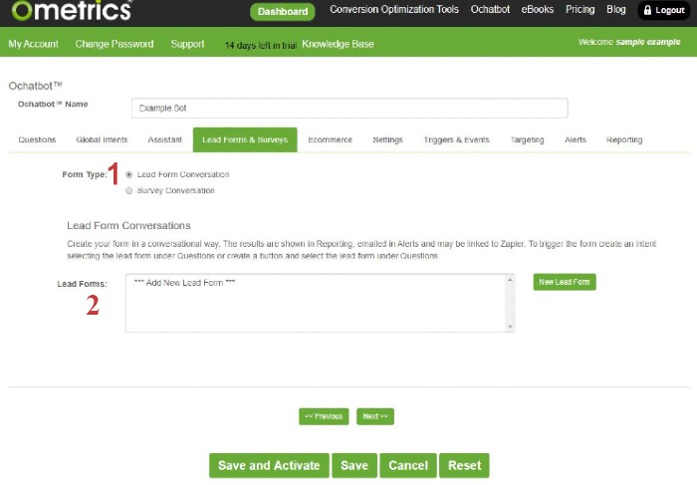The image size is (697, 485).
Task: Open the Knowledge Base link
Action: coord(338,44)
